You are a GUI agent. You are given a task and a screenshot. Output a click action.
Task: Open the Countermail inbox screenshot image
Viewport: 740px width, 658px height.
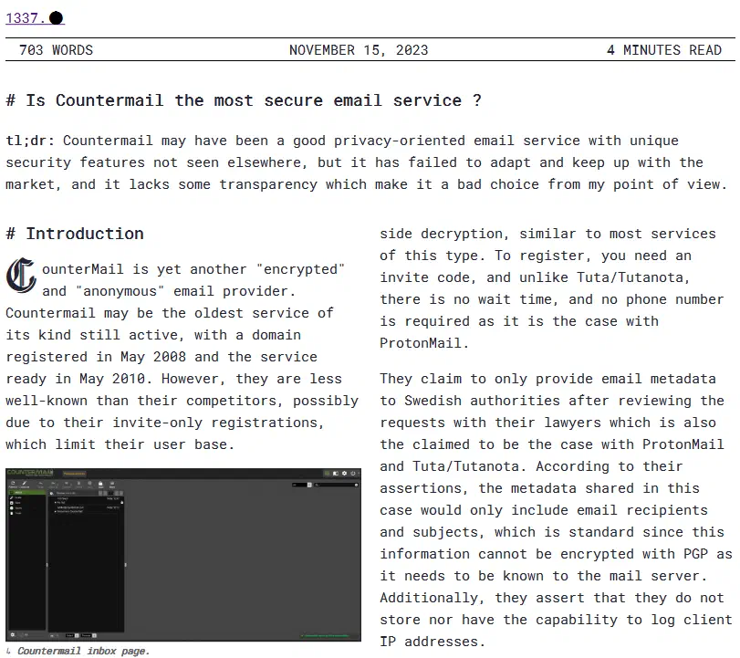[x=183, y=555]
